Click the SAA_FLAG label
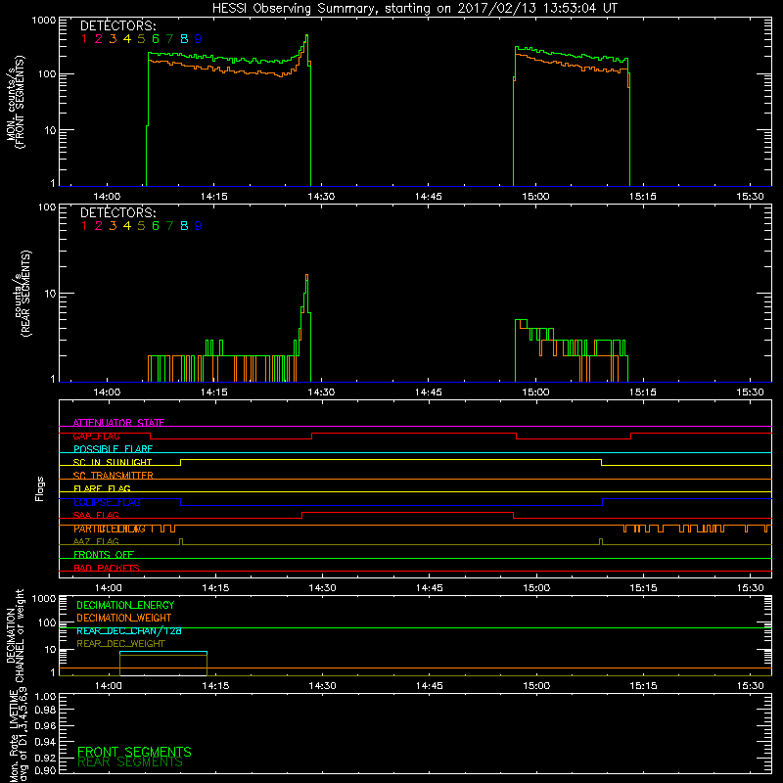This screenshot has width=783, height=783. tap(96, 515)
